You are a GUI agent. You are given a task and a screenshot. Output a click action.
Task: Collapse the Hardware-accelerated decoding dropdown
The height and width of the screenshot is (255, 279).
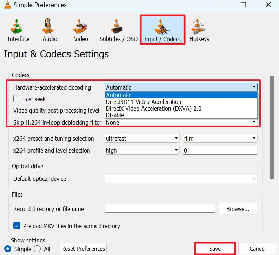(181, 87)
